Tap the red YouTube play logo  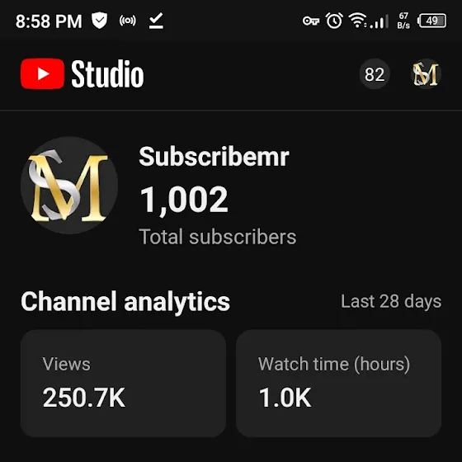(x=42, y=73)
